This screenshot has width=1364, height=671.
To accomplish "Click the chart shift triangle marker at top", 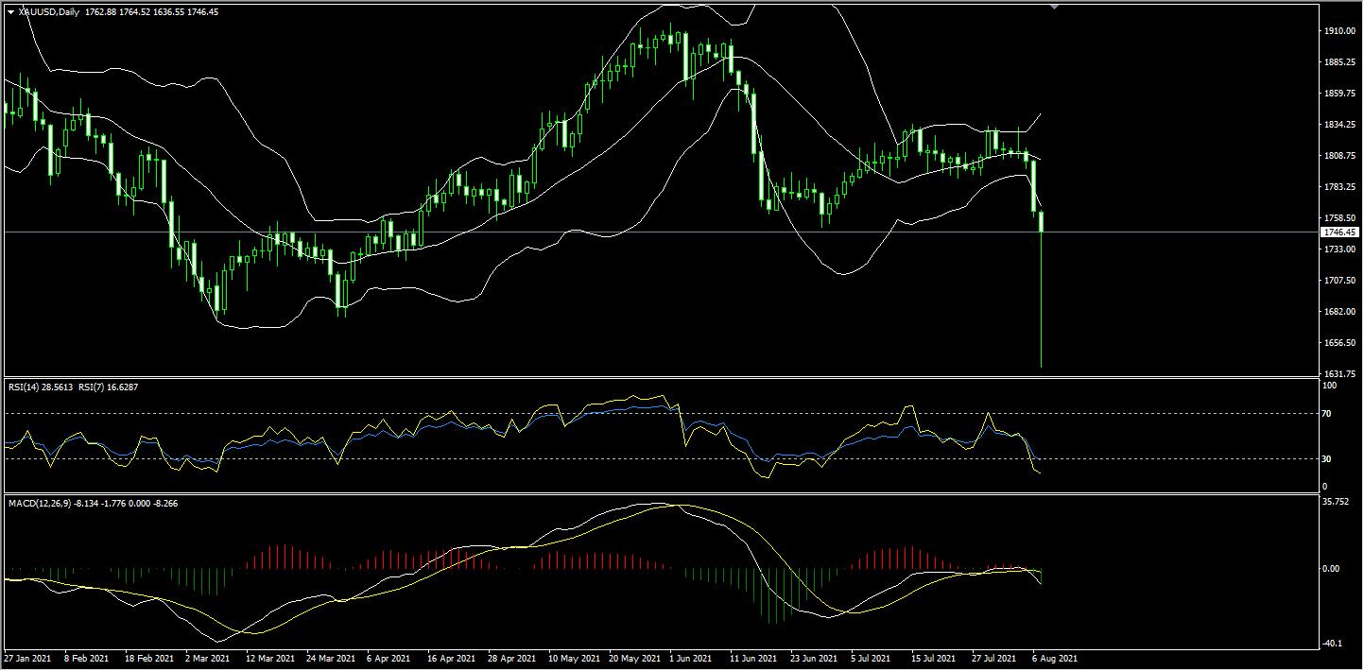I will (x=1054, y=7).
